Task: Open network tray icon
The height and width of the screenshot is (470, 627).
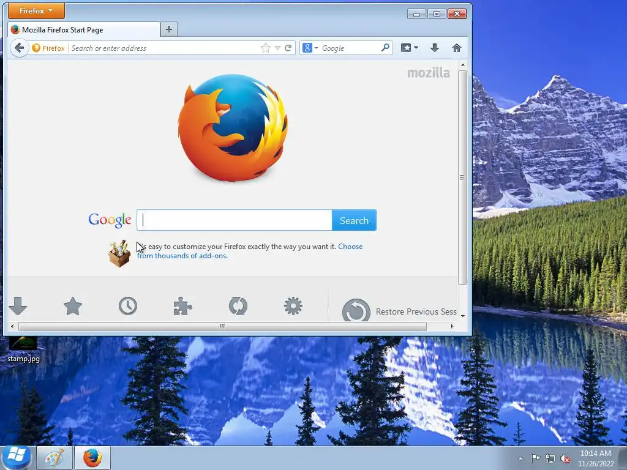Action: [x=550, y=458]
